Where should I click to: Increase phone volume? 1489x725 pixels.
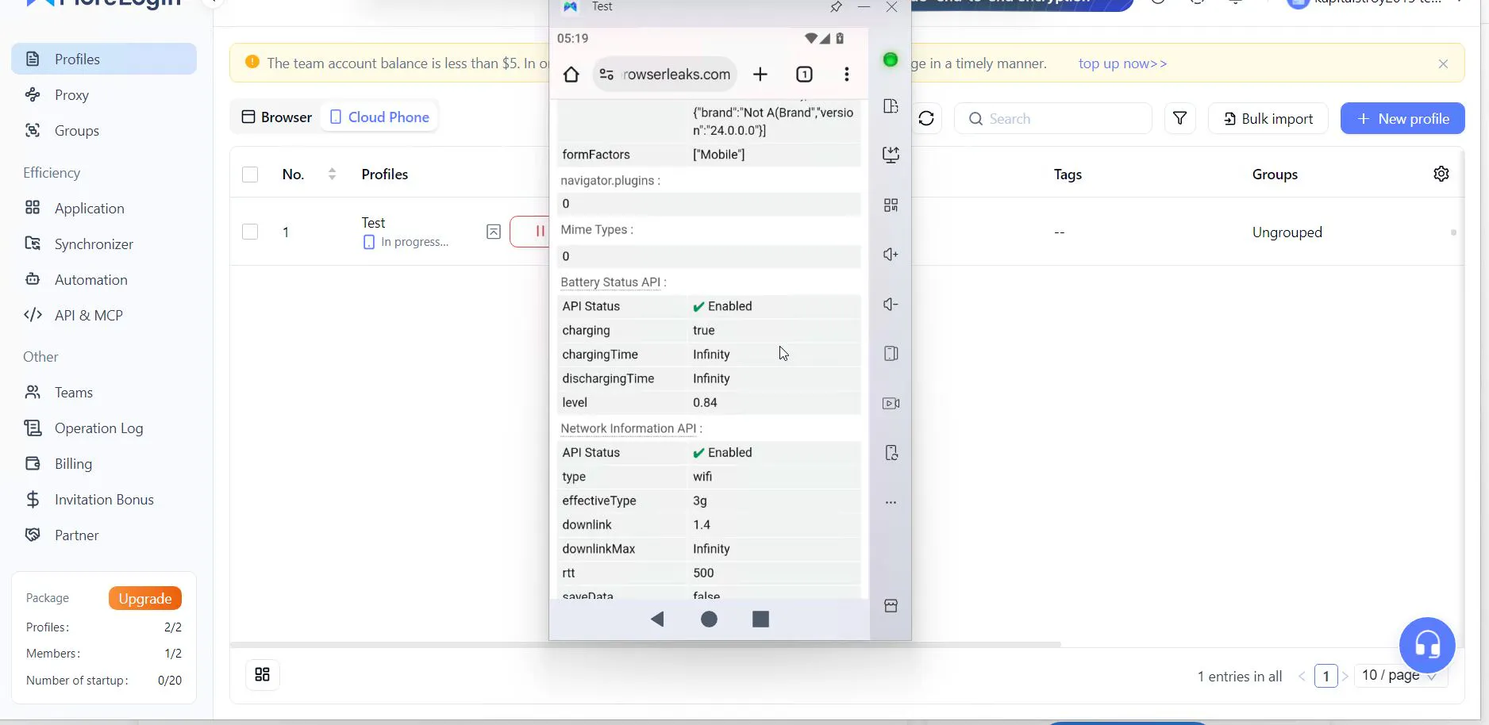[891, 255]
